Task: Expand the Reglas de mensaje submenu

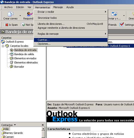Action: pos(71,34)
